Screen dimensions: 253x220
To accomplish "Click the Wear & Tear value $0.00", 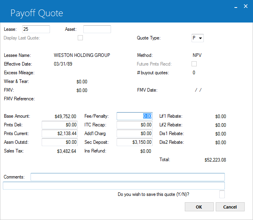I will 82,82.
